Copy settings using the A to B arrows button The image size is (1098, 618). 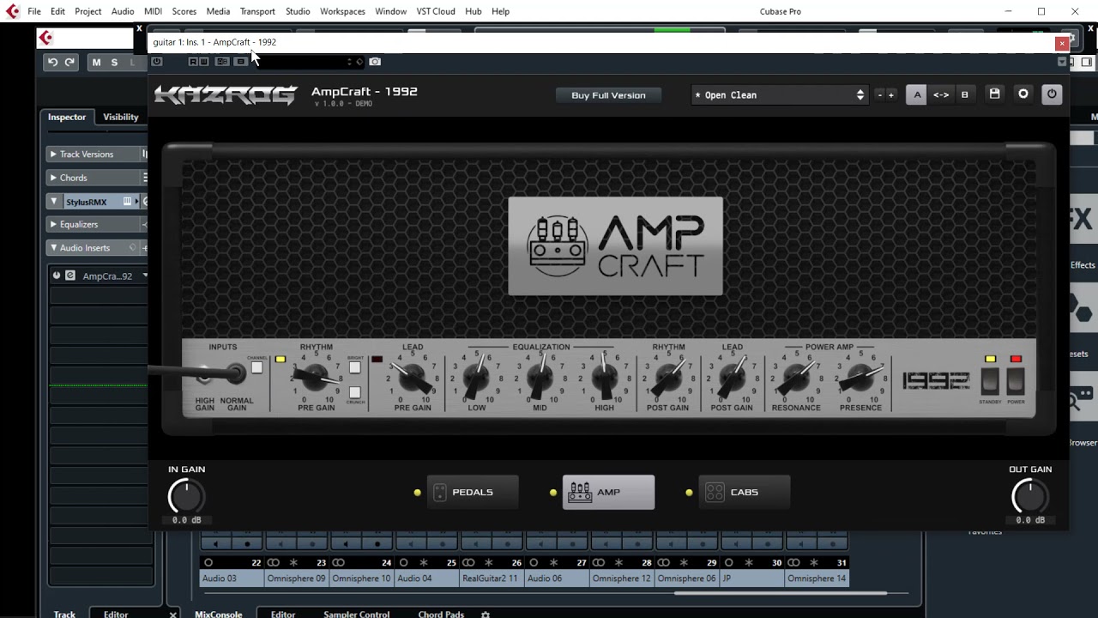(941, 95)
